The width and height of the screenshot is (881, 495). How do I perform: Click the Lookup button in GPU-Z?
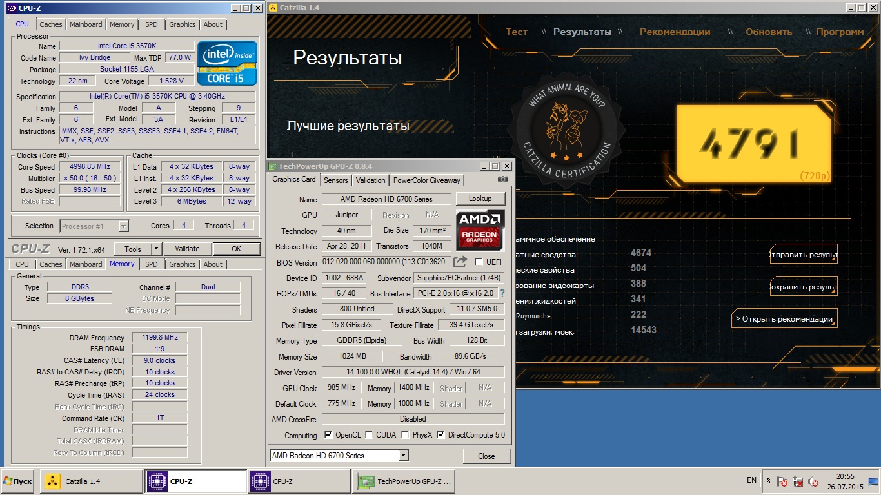click(480, 199)
